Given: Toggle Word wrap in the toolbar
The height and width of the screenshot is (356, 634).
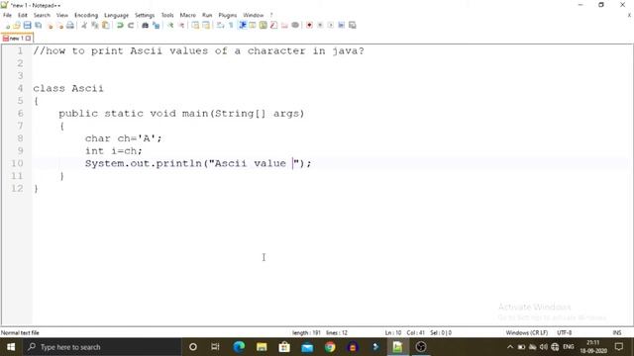Looking at the screenshot, I should tap(220, 26).
